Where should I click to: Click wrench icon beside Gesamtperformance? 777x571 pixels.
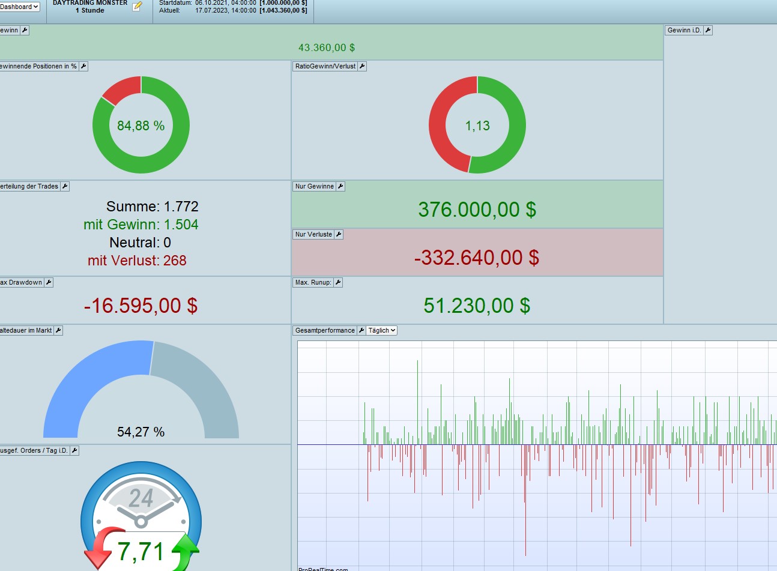pos(361,330)
